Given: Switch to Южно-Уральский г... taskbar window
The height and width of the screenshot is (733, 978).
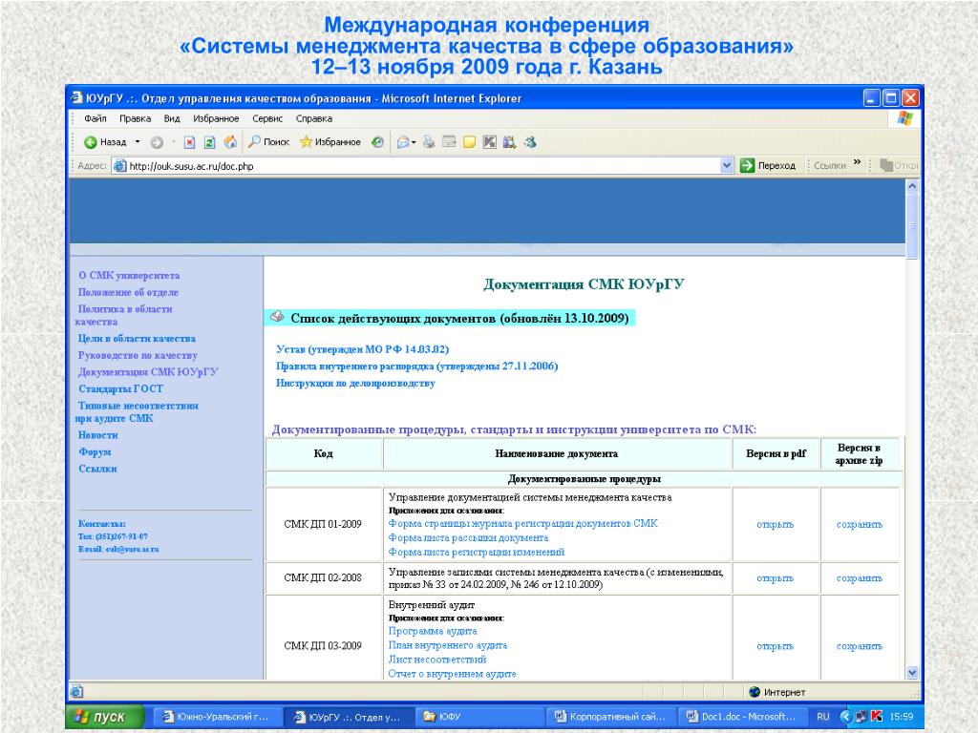Looking at the screenshot, I should (217, 717).
